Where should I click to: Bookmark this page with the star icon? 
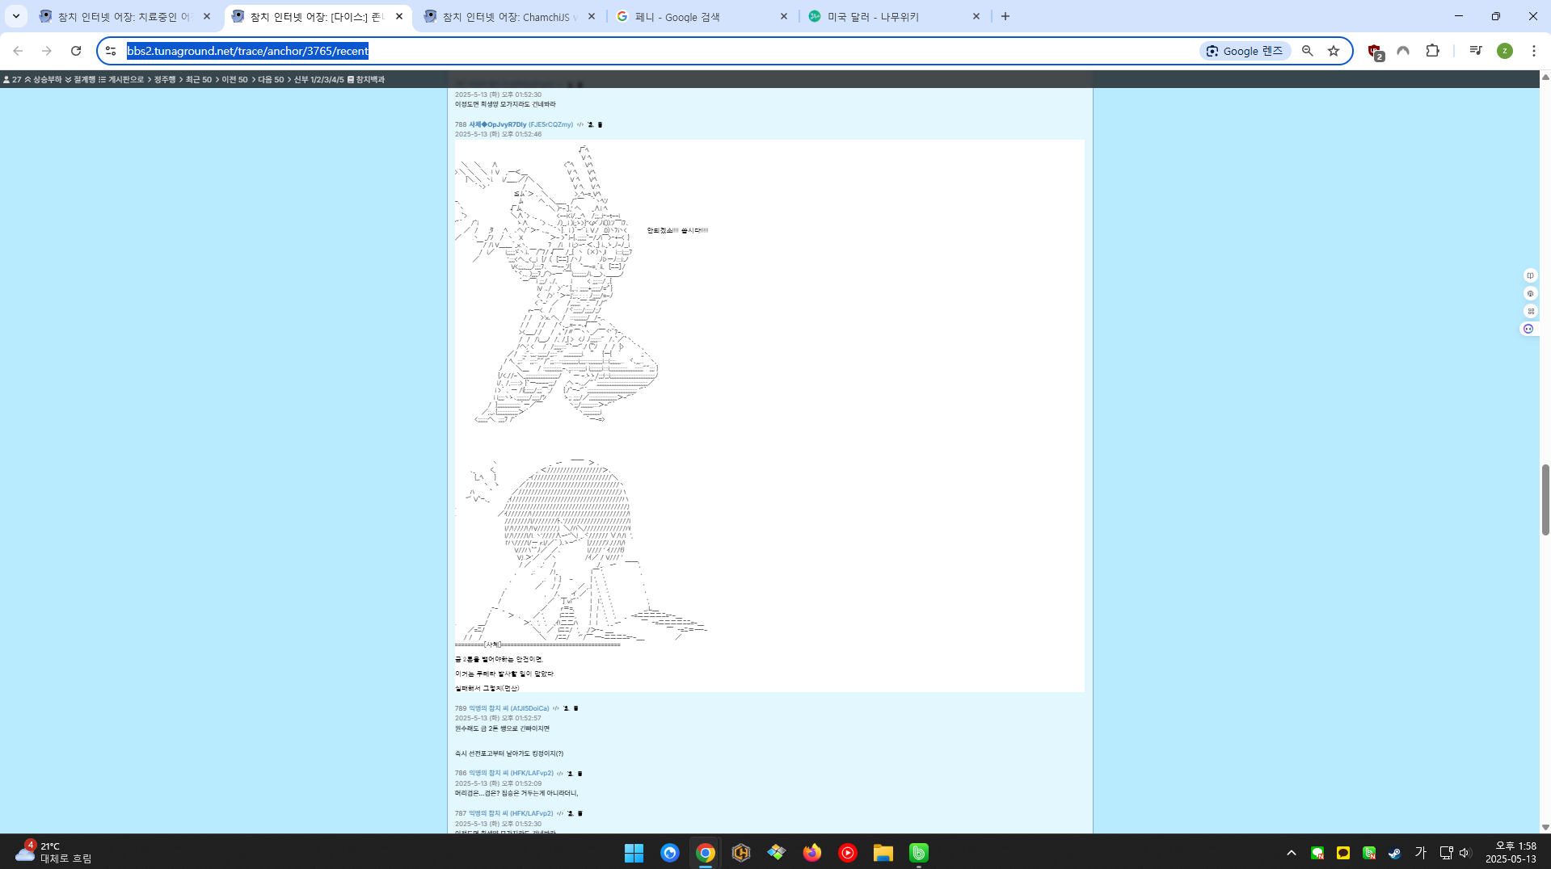(1334, 51)
